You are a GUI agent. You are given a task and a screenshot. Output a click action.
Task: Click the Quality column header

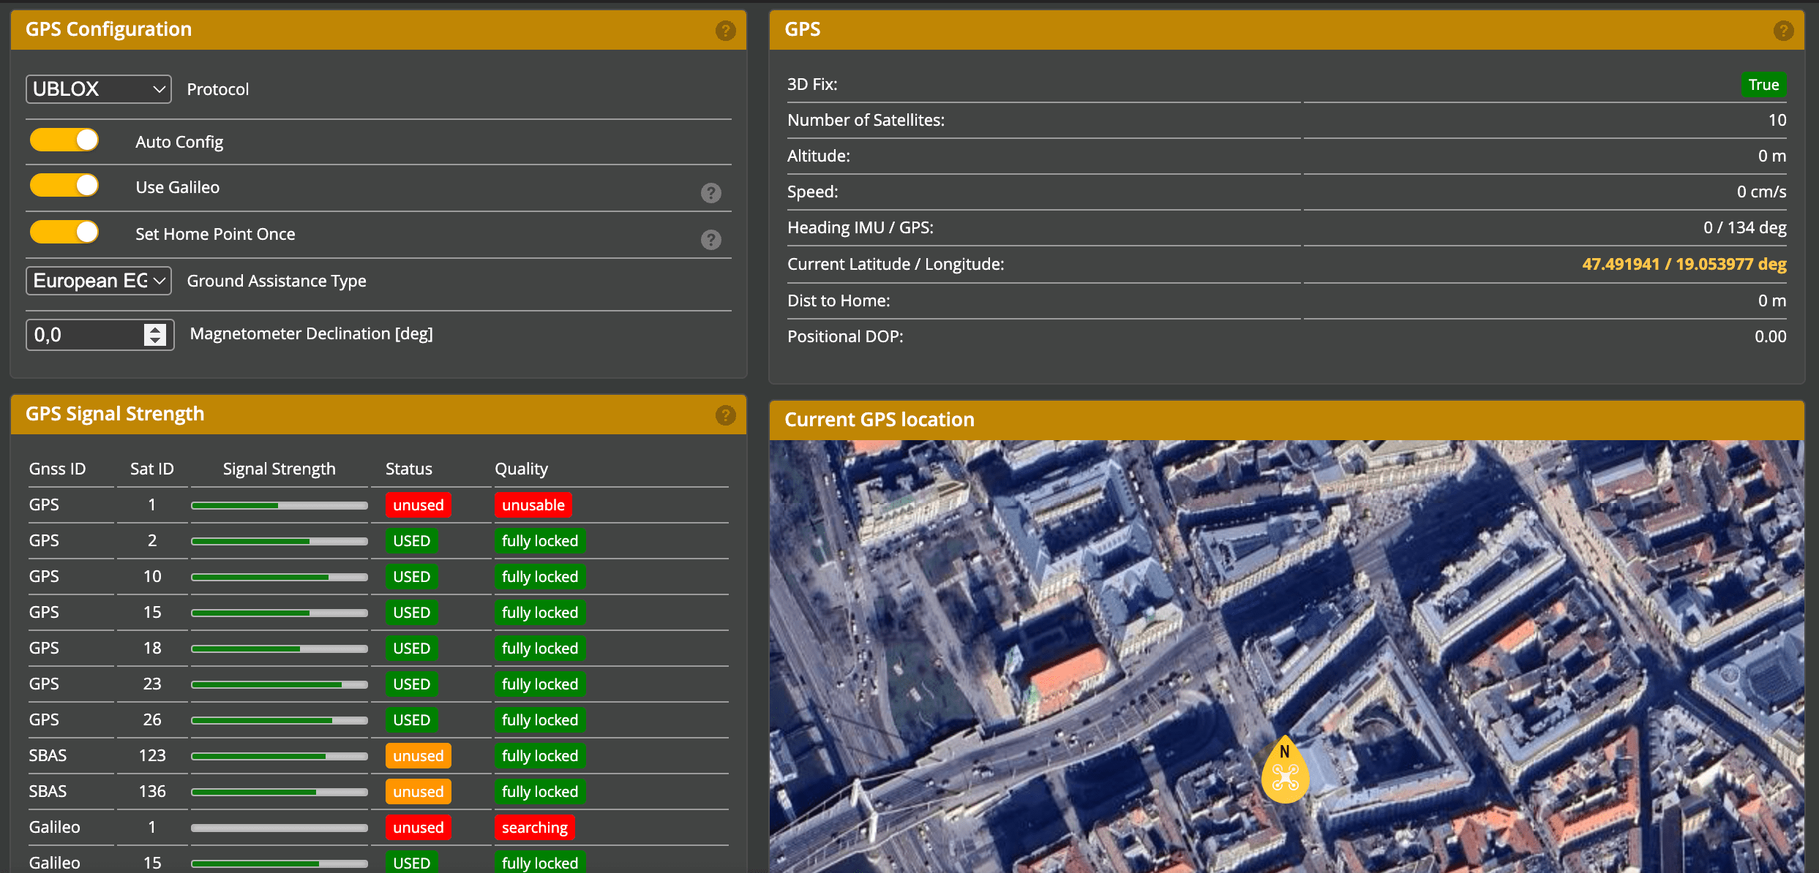521,469
